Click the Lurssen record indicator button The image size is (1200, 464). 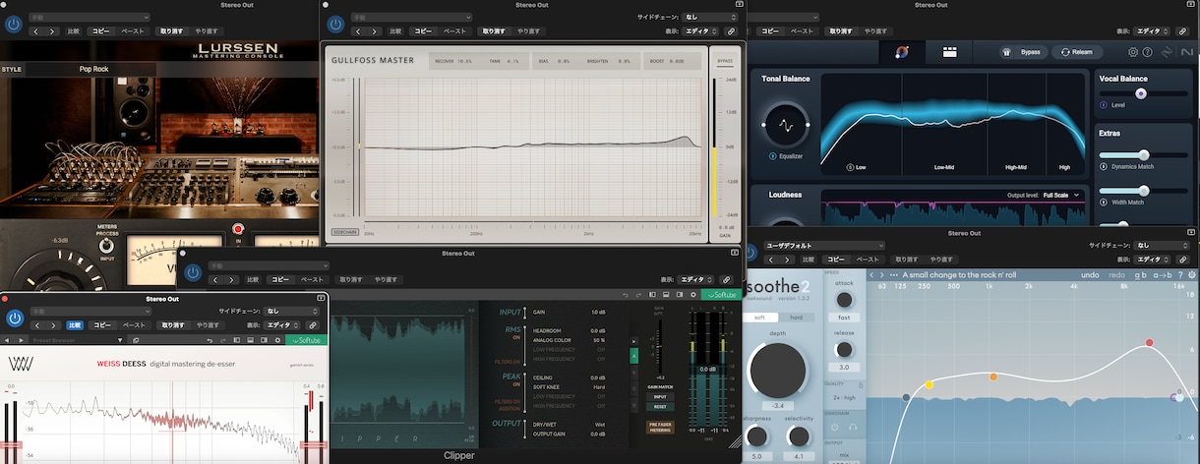coord(237,229)
